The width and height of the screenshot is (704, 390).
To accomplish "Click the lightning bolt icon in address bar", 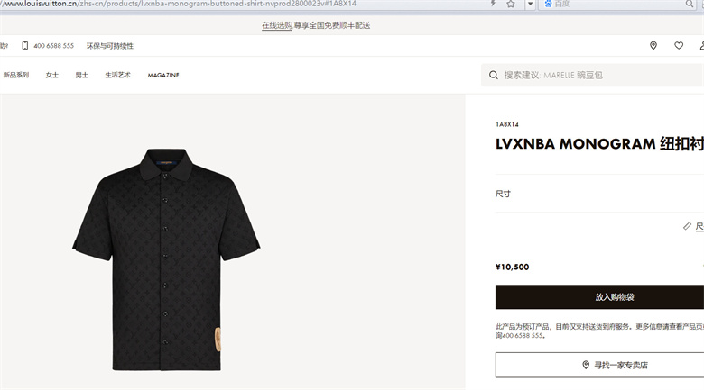I will [x=493, y=3].
